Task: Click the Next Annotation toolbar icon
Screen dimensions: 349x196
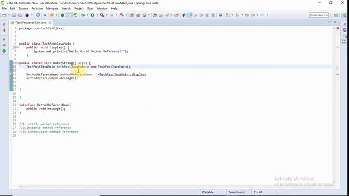Action: [x=227, y=15]
